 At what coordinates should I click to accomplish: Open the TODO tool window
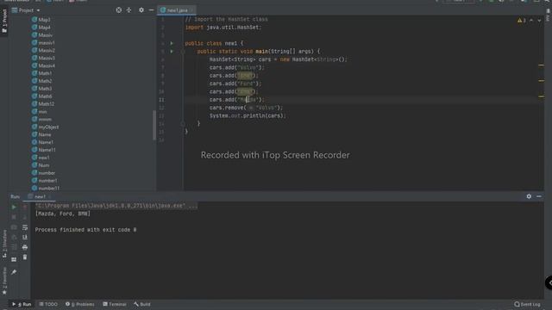(x=48, y=304)
